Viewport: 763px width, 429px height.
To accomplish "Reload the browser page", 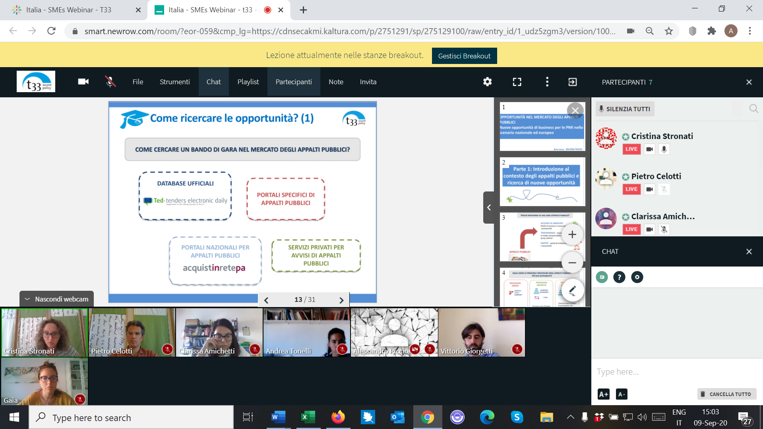I will [51, 31].
